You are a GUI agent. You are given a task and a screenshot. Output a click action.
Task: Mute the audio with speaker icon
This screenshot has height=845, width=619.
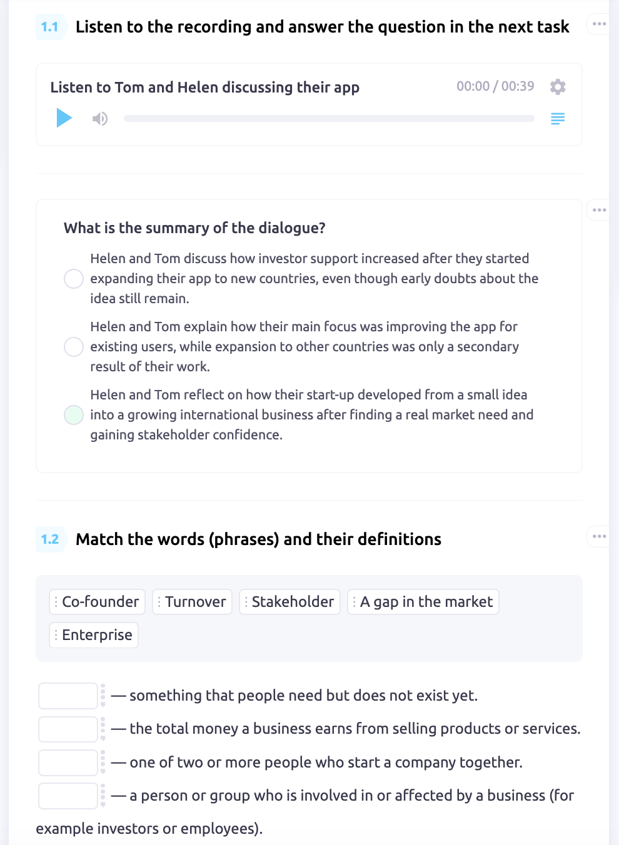coord(100,119)
